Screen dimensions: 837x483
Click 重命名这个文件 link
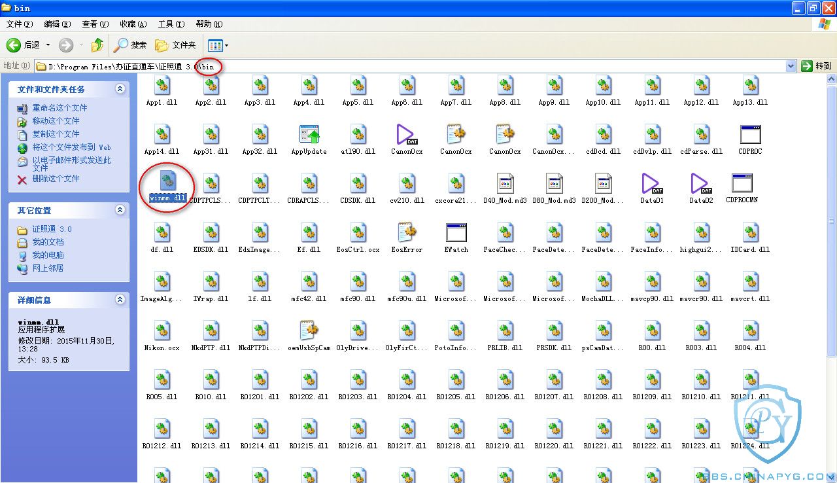point(60,108)
